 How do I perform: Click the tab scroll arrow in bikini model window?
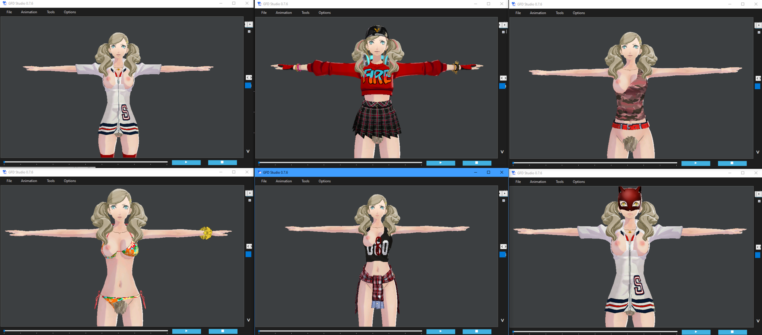pyautogui.click(x=250, y=193)
